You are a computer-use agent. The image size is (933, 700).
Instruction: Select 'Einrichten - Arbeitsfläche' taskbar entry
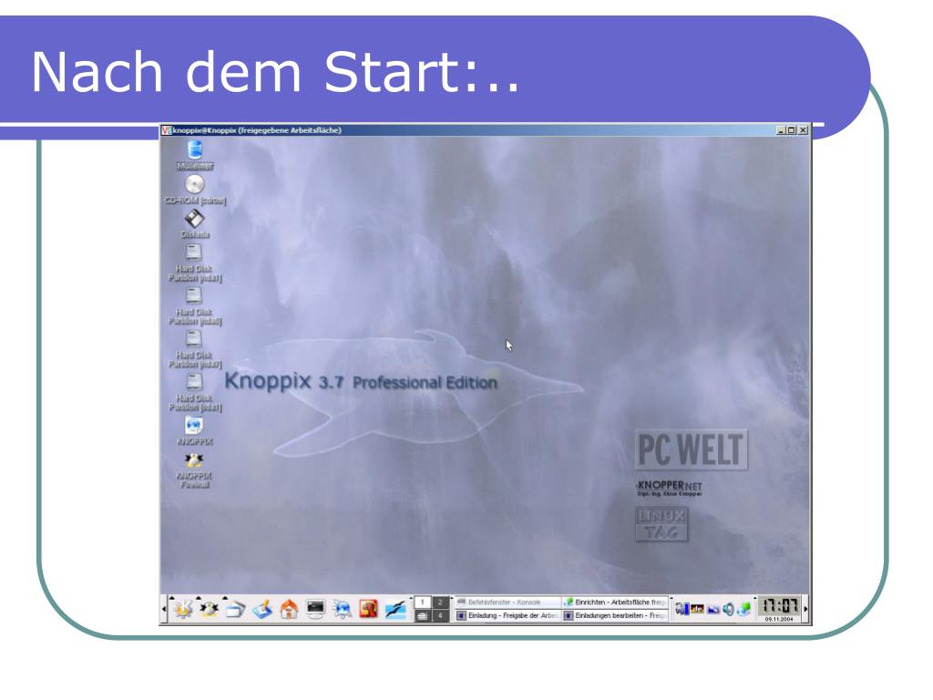[x=615, y=602]
